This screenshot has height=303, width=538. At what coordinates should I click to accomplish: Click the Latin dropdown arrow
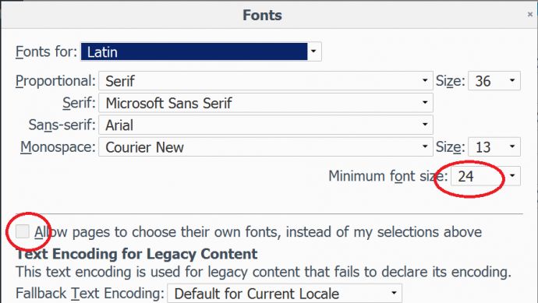(313, 51)
